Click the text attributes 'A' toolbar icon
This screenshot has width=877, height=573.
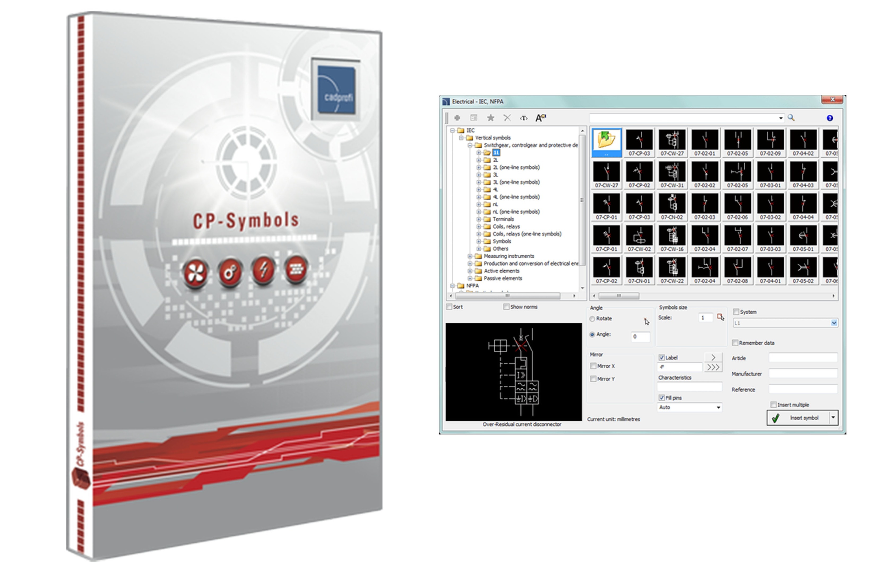540,118
